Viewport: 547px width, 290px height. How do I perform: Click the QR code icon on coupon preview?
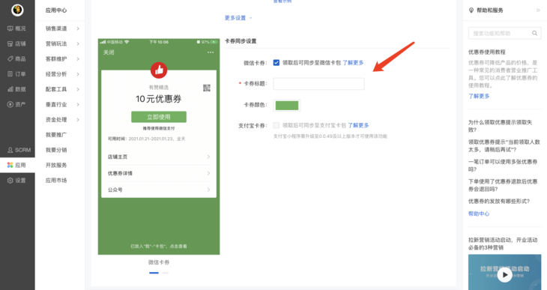click(207, 88)
